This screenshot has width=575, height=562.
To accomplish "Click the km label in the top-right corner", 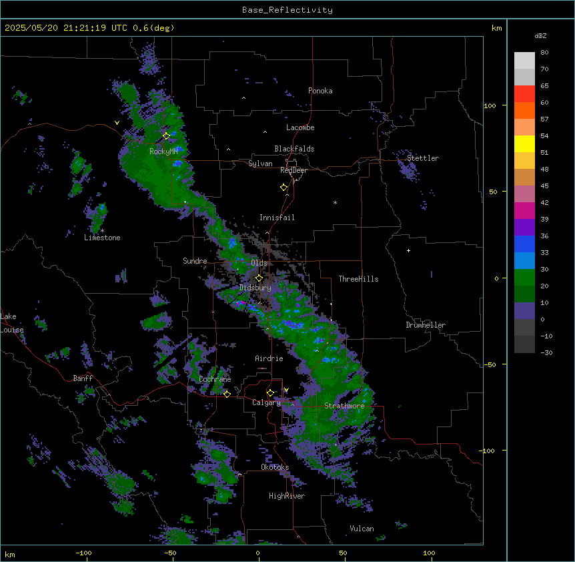I will tap(497, 28).
